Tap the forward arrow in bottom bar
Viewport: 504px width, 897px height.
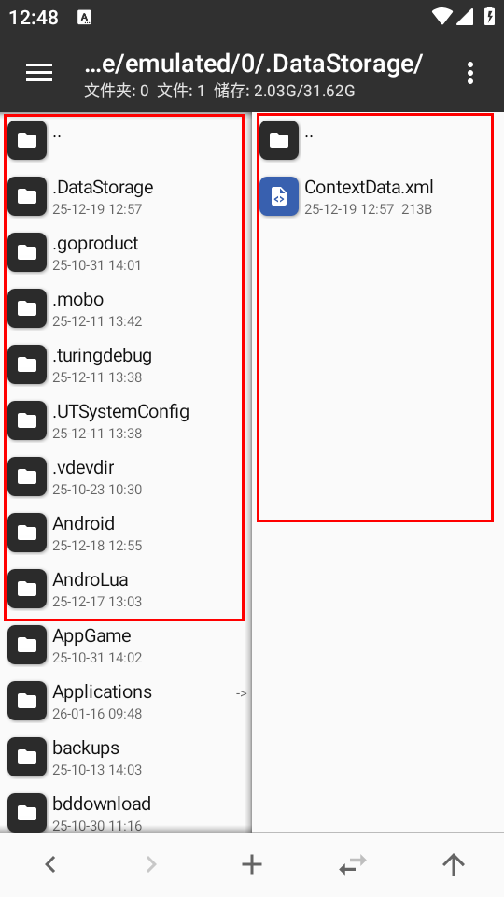(151, 864)
